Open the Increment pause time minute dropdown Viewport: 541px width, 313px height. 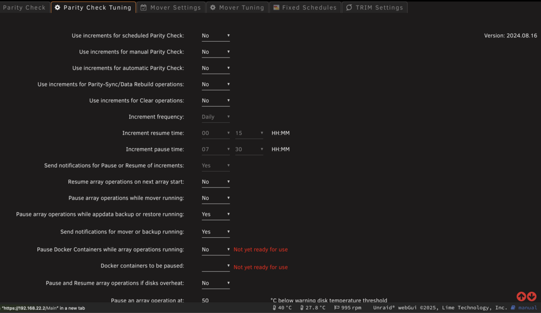coord(249,149)
